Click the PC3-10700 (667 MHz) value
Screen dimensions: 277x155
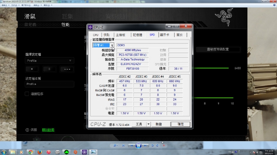coord(133,55)
